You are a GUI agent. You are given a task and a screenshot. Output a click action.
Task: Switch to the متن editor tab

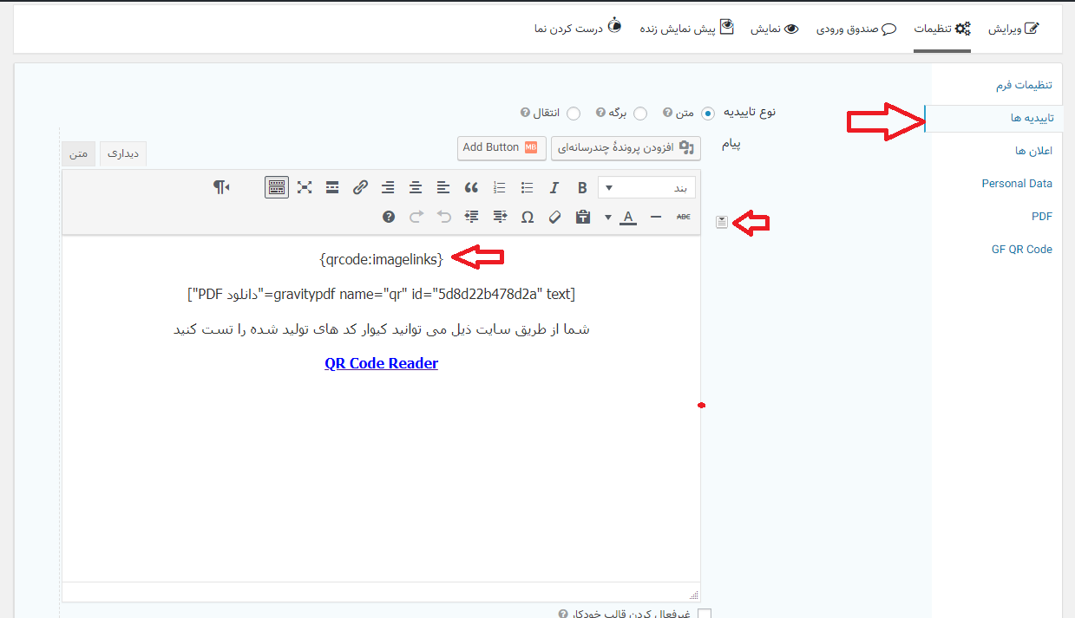79,153
